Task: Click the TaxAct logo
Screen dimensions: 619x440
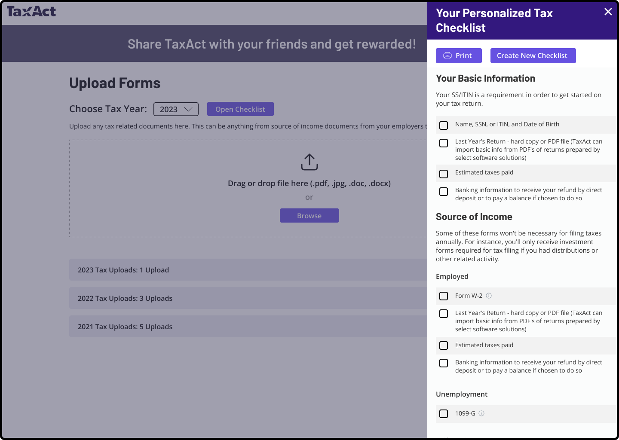Action: [31, 12]
